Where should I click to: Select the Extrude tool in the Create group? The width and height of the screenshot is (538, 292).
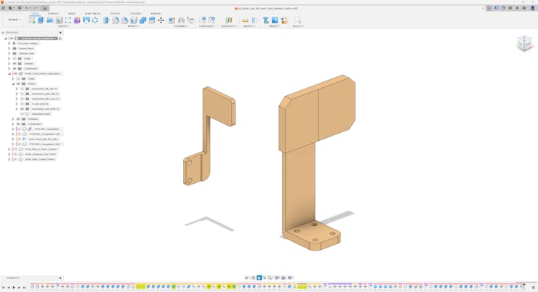(x=41, y=20)
